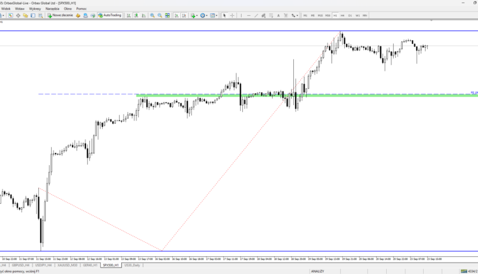This screenshot has height=274, width=478.
Task: Open the Pomoc menu
Action: pos(82,9)
